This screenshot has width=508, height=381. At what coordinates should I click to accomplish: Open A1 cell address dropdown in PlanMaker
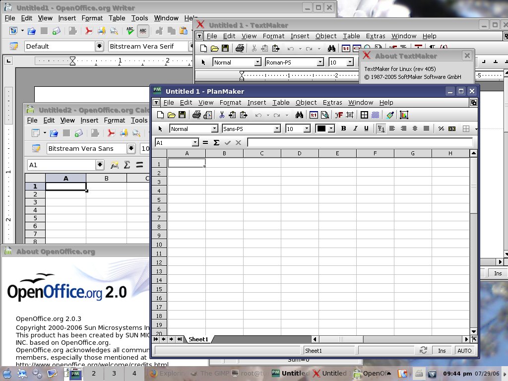pyautogui.click(x=195, y=142)
